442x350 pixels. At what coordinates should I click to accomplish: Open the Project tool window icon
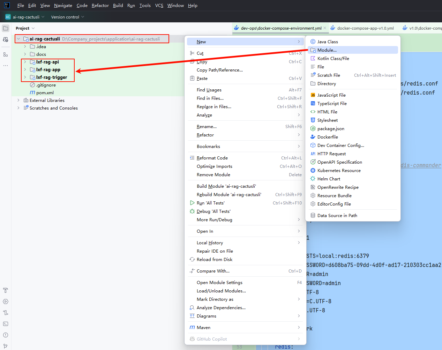point(6,28)
